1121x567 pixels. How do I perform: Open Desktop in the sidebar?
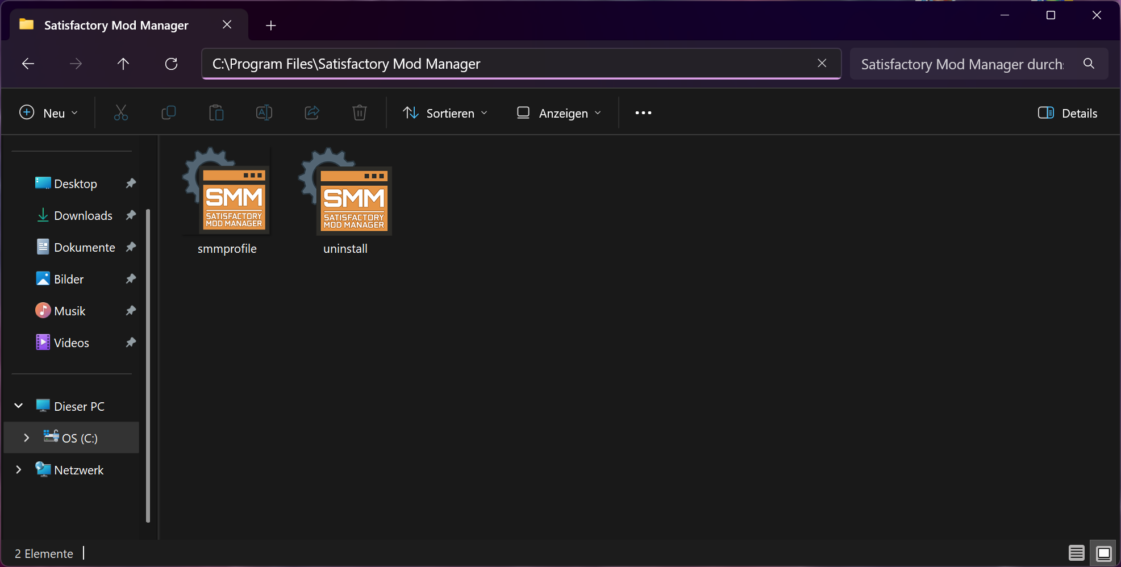(76, 184)
